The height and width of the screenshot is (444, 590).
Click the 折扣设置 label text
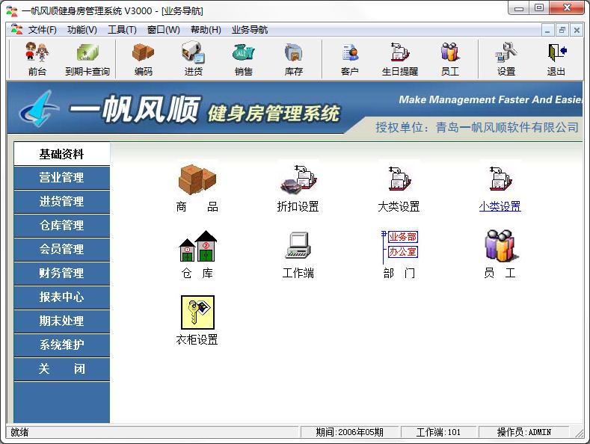tap(298, 206)
